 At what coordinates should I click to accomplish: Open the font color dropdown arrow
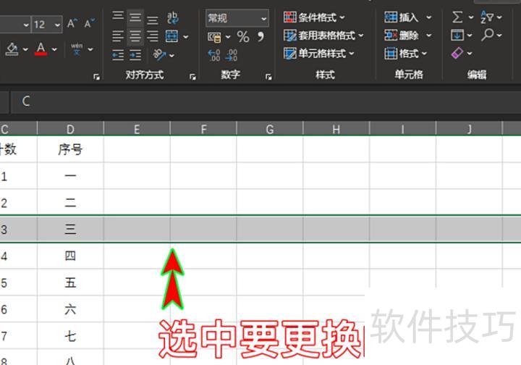click(54, 49)
